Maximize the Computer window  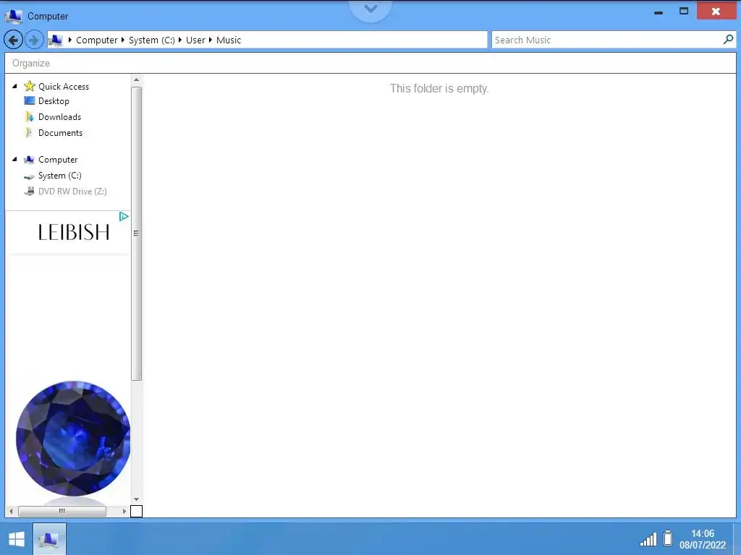[684, 11]
